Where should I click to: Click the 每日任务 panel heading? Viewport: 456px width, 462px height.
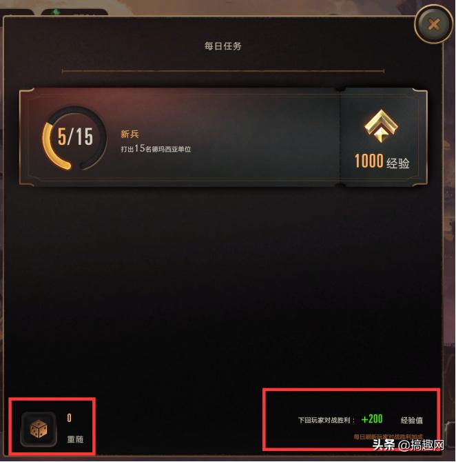(x=223, y=46)
